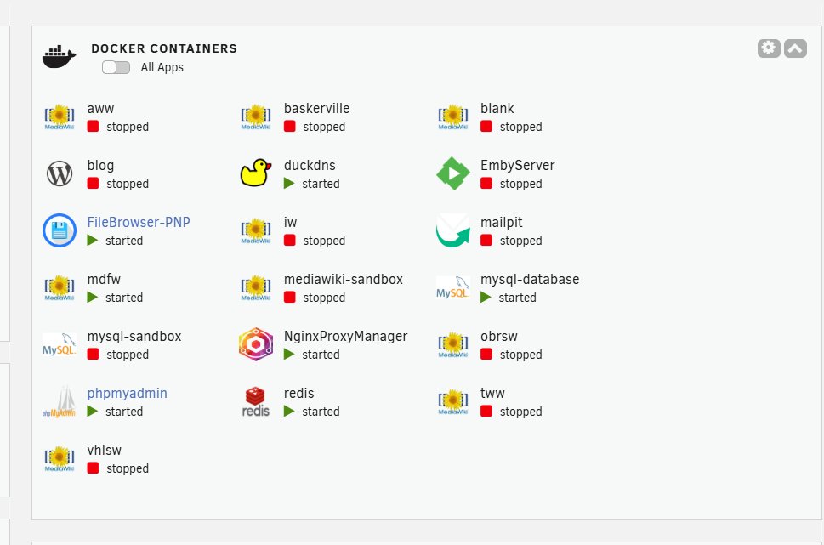Viewport: 824px width, 545px height.
Task: Click the baskerville container name
Action: 317,108
